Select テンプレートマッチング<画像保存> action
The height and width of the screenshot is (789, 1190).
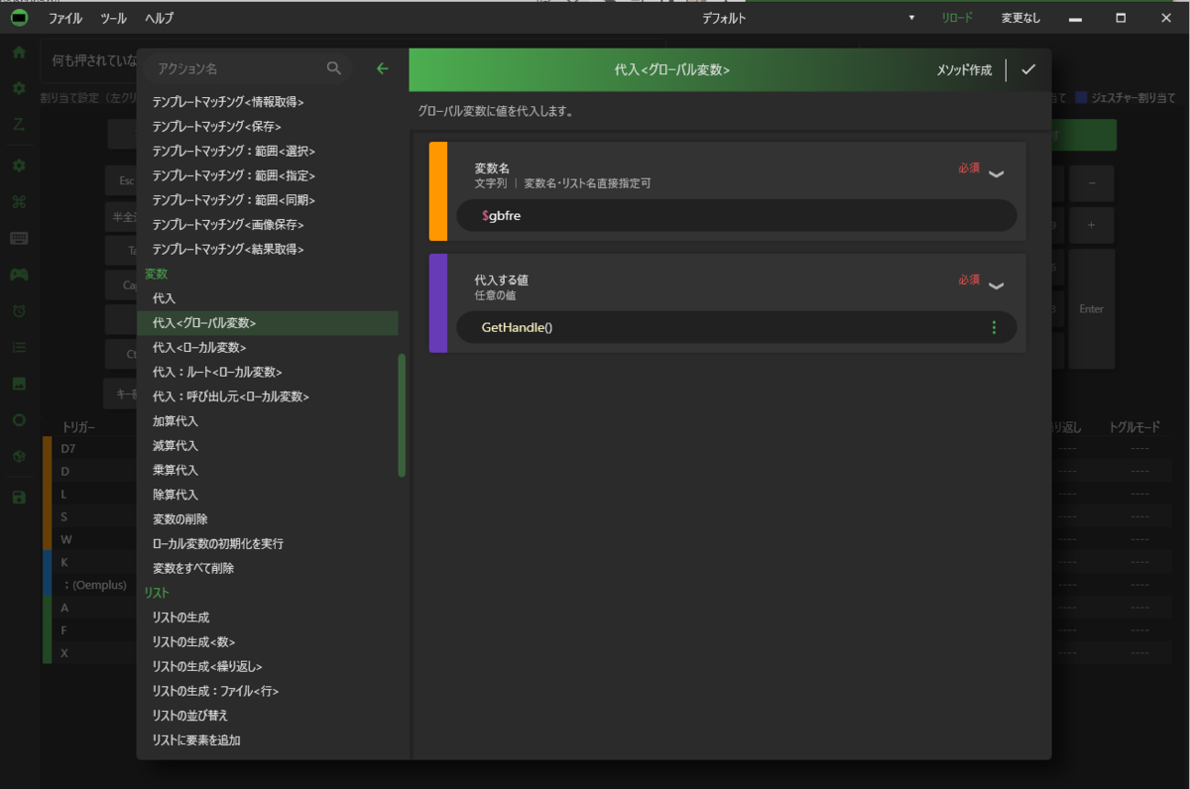[268, 225]
